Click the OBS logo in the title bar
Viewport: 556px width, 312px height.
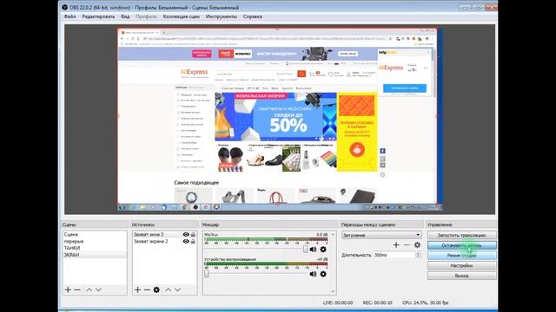coord(64,8)
